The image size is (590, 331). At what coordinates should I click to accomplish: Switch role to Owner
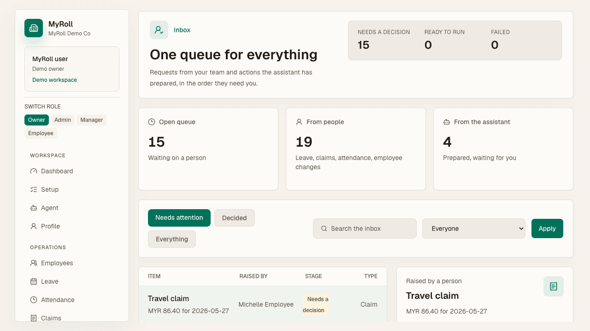point(36,120)
